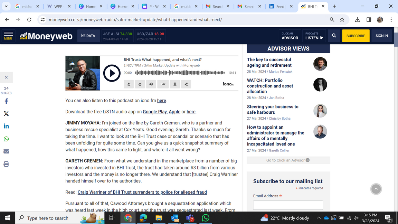The image size is (398, 224).
Task: Open the site search magnifier icon
Action: (334, 36)
